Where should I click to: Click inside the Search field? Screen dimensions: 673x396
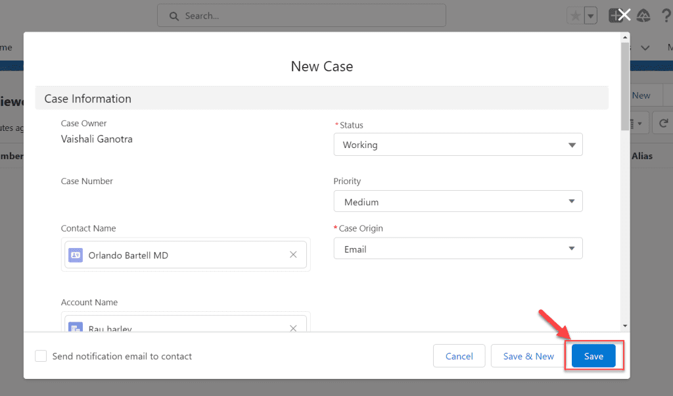click(x=301, y=15)
